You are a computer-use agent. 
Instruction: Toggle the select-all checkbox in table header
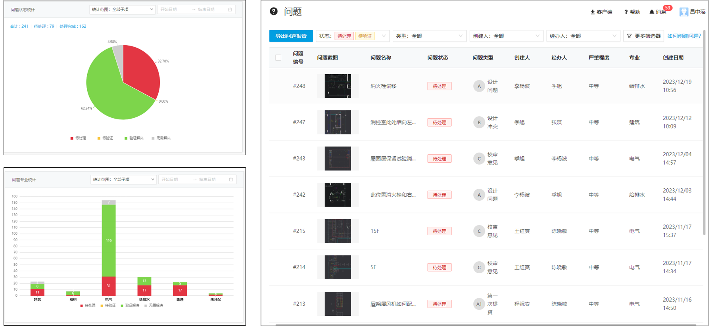pyautogui.click(x=278, y=58)
